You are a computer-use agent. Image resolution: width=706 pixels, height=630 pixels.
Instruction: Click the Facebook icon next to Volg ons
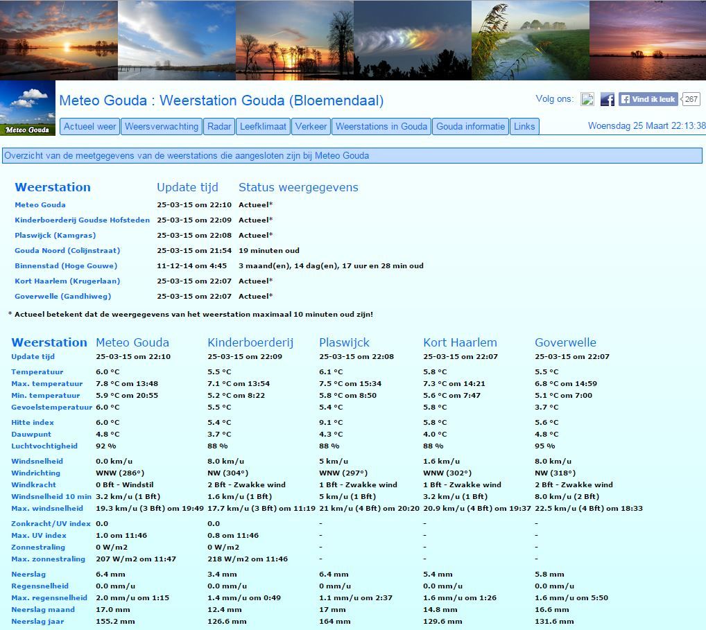coord(607,99)
